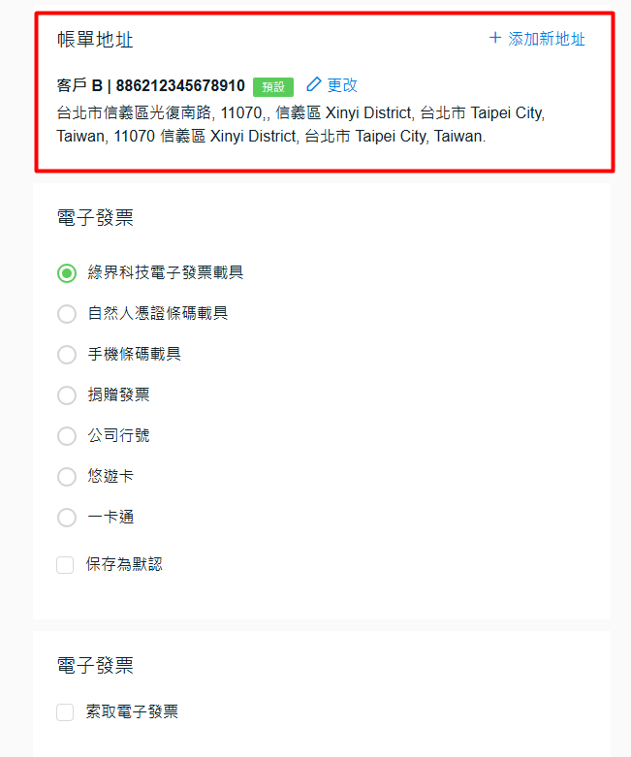Image resolution: width=631 pixels, height=757 pixels.
Task: Click the billing address text starting 台北市信義區光復南路
Action: pyautogui.click(x=300, y=125)
